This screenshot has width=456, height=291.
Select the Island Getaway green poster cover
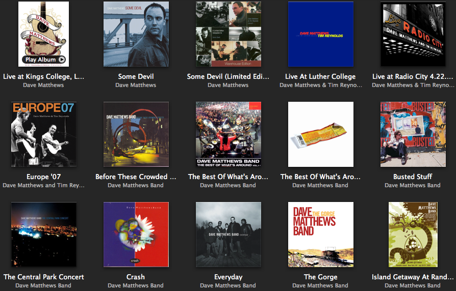[413, 235]
